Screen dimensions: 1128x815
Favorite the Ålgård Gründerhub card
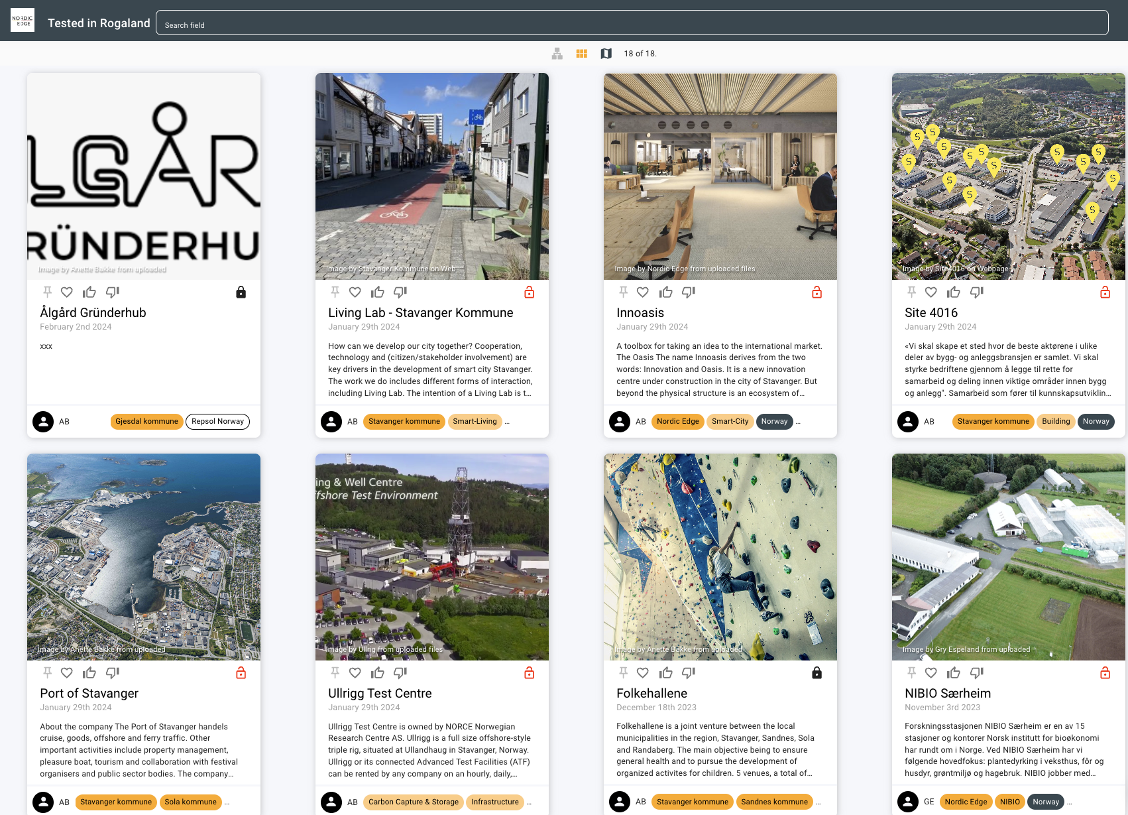tap(67, 292)
